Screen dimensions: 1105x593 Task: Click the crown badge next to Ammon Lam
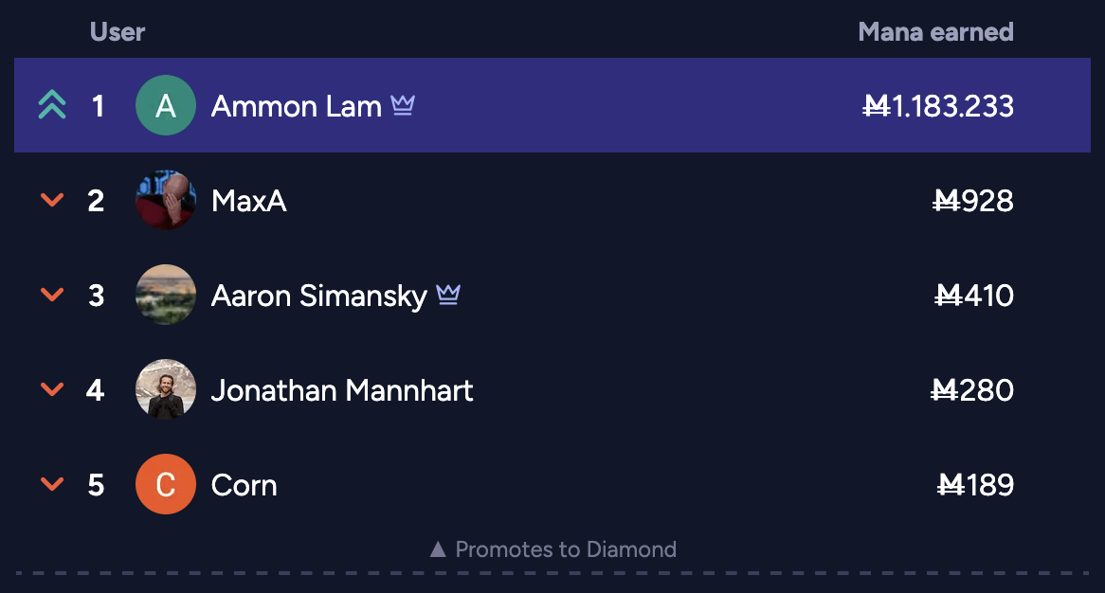pyautogui.click(x=403, y=105)
